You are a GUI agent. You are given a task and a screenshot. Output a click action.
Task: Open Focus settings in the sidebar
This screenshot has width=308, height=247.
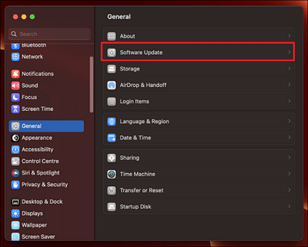(46, 97)
